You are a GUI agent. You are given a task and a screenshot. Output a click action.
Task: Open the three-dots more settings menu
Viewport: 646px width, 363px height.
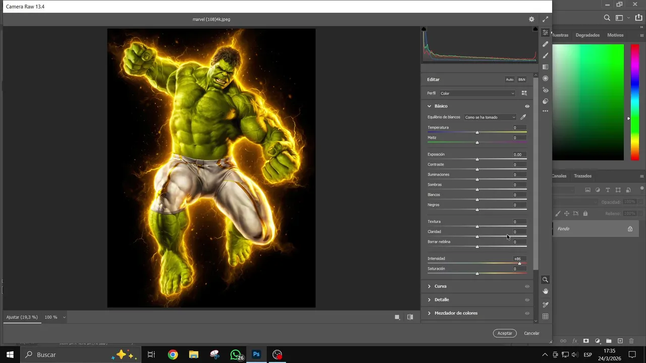(x=545, y=111)
